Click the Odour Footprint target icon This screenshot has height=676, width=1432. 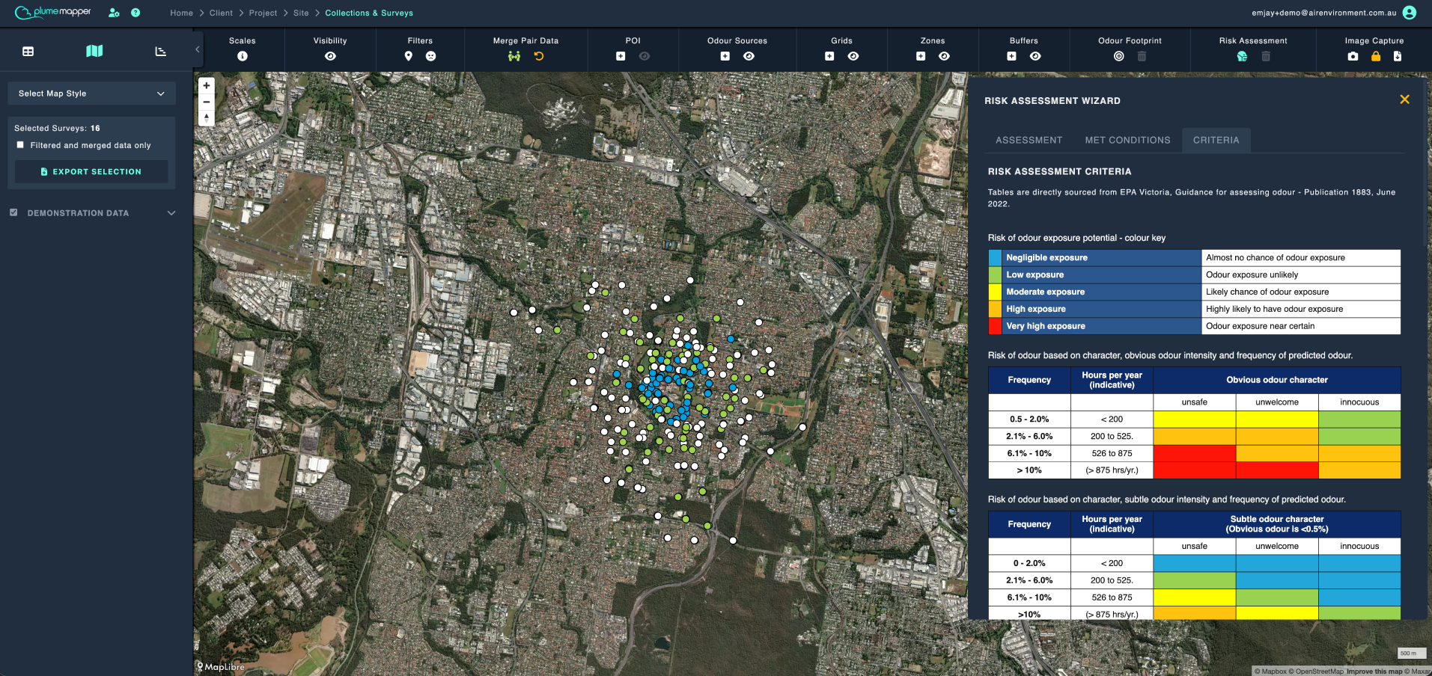tap(1119, 56)
